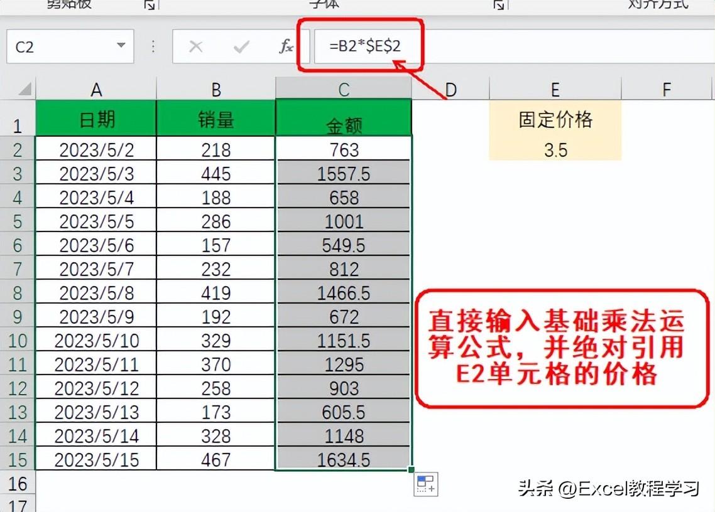The width and height of the screenshot is (715, 512).
Task: Click sales cell 445
Action: [216, 173]
